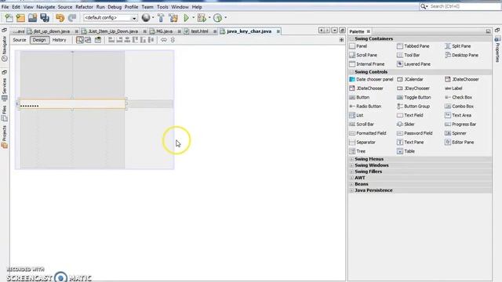
Task: Click the password field in the form
Action: click(x=72, y=104)
